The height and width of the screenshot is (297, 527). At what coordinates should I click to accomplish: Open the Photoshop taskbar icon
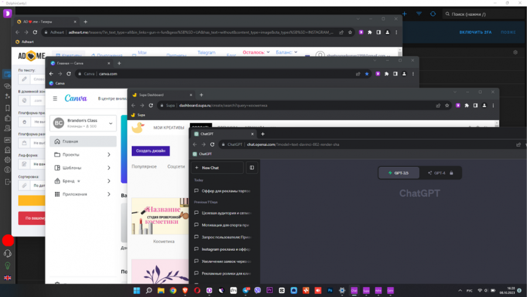(x=330, y=291)
